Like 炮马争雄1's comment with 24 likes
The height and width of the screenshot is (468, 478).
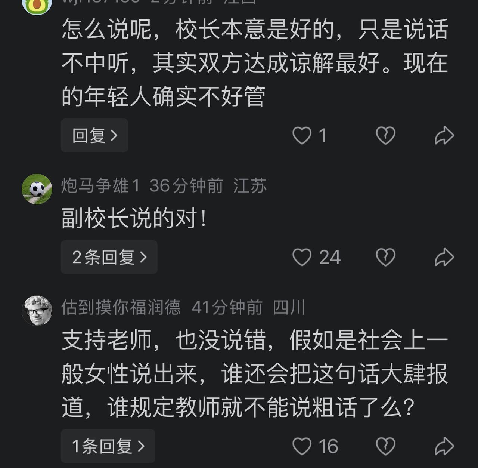302,257
